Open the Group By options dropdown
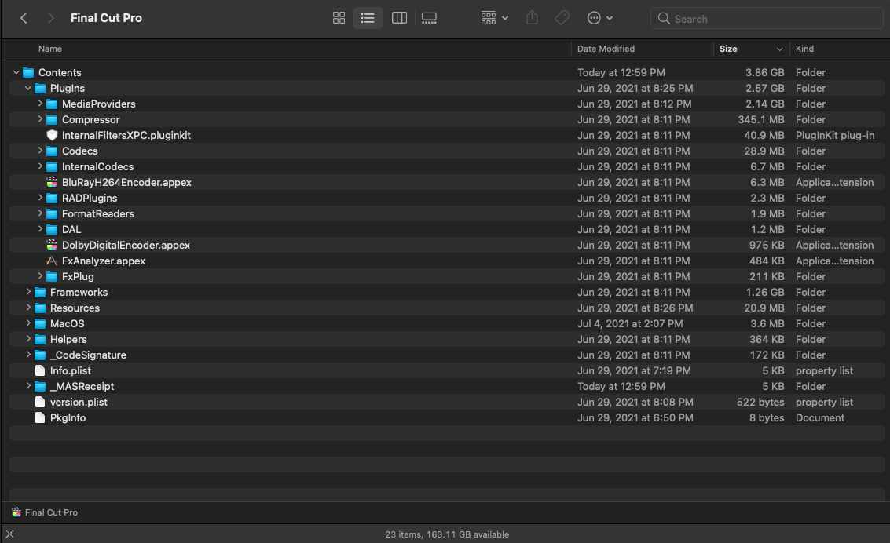890x543 pixels. 494,18
